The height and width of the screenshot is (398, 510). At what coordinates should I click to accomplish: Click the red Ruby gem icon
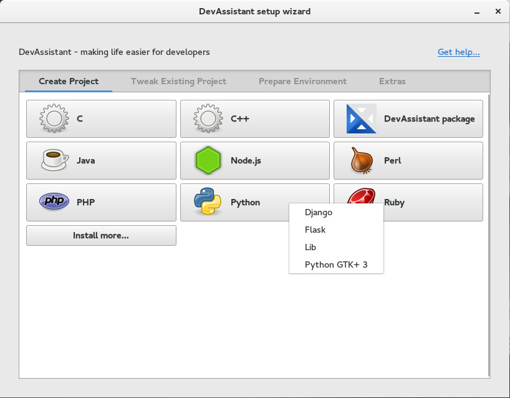tap(361, 196)
